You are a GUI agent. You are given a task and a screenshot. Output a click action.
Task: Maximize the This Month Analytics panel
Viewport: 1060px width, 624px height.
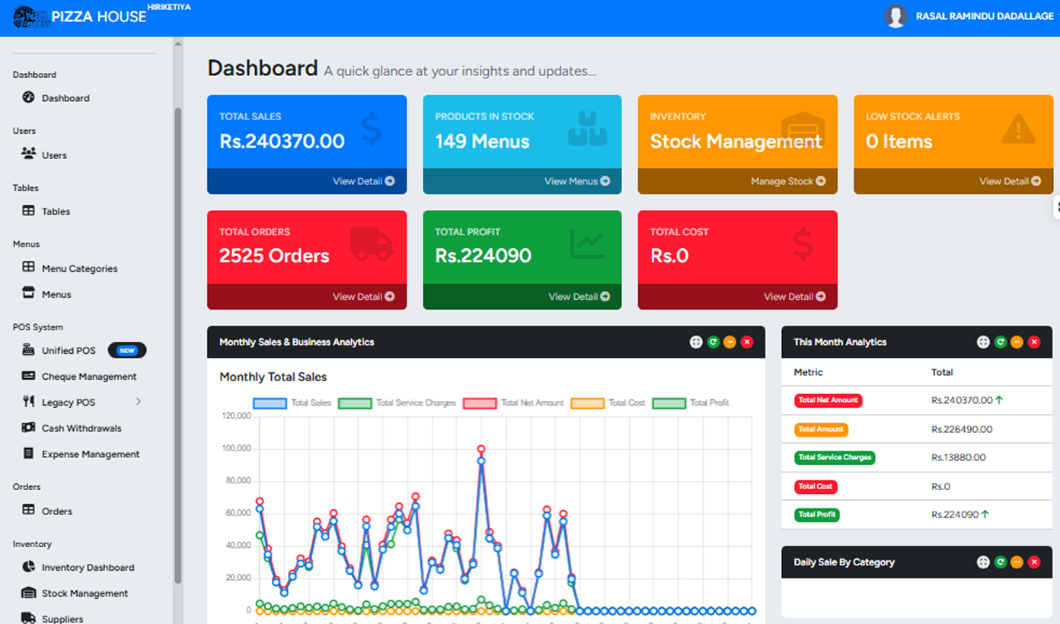(983, 342)
